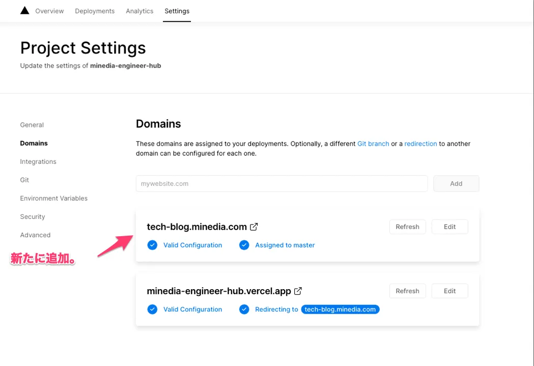Switch to the Overview tab

49,11
